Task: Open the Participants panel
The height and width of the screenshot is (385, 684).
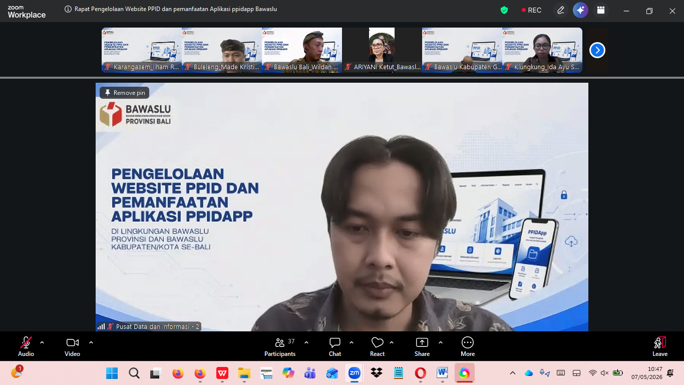Action: tap(280, 346)
